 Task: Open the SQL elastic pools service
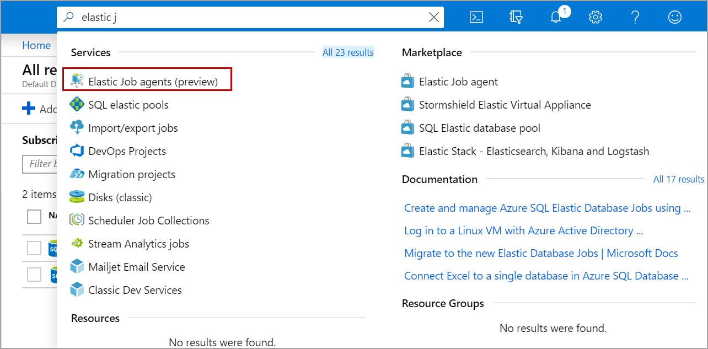(x=128, y=105)
